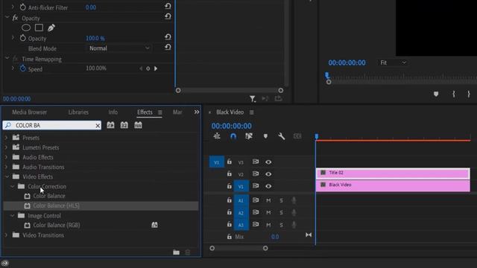Image resolution: width=477 pixels, height=268 pixels.
Task: Reset the Anti-flicker Filter parameter
Action: (x=168, y=6)
